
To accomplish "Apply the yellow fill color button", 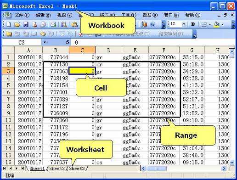I will pos(216,24).
